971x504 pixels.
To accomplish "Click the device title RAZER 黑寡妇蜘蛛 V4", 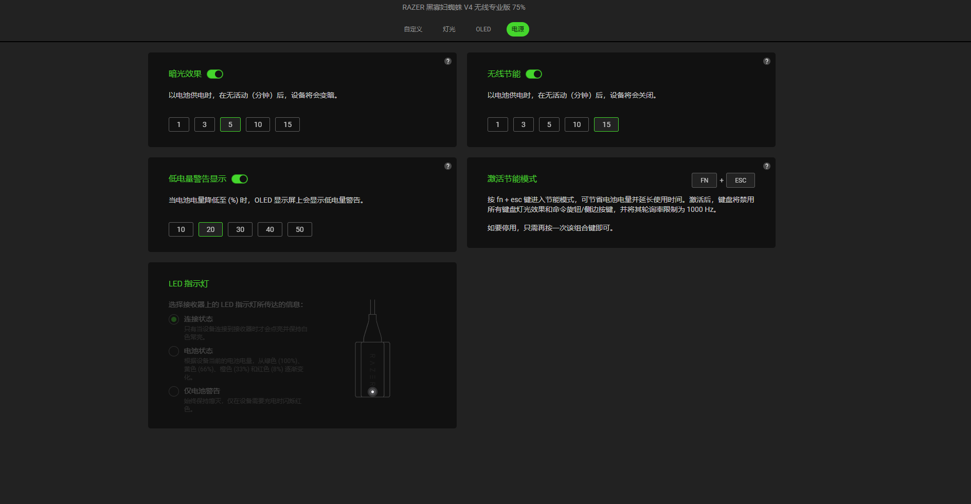I will 463,7.
